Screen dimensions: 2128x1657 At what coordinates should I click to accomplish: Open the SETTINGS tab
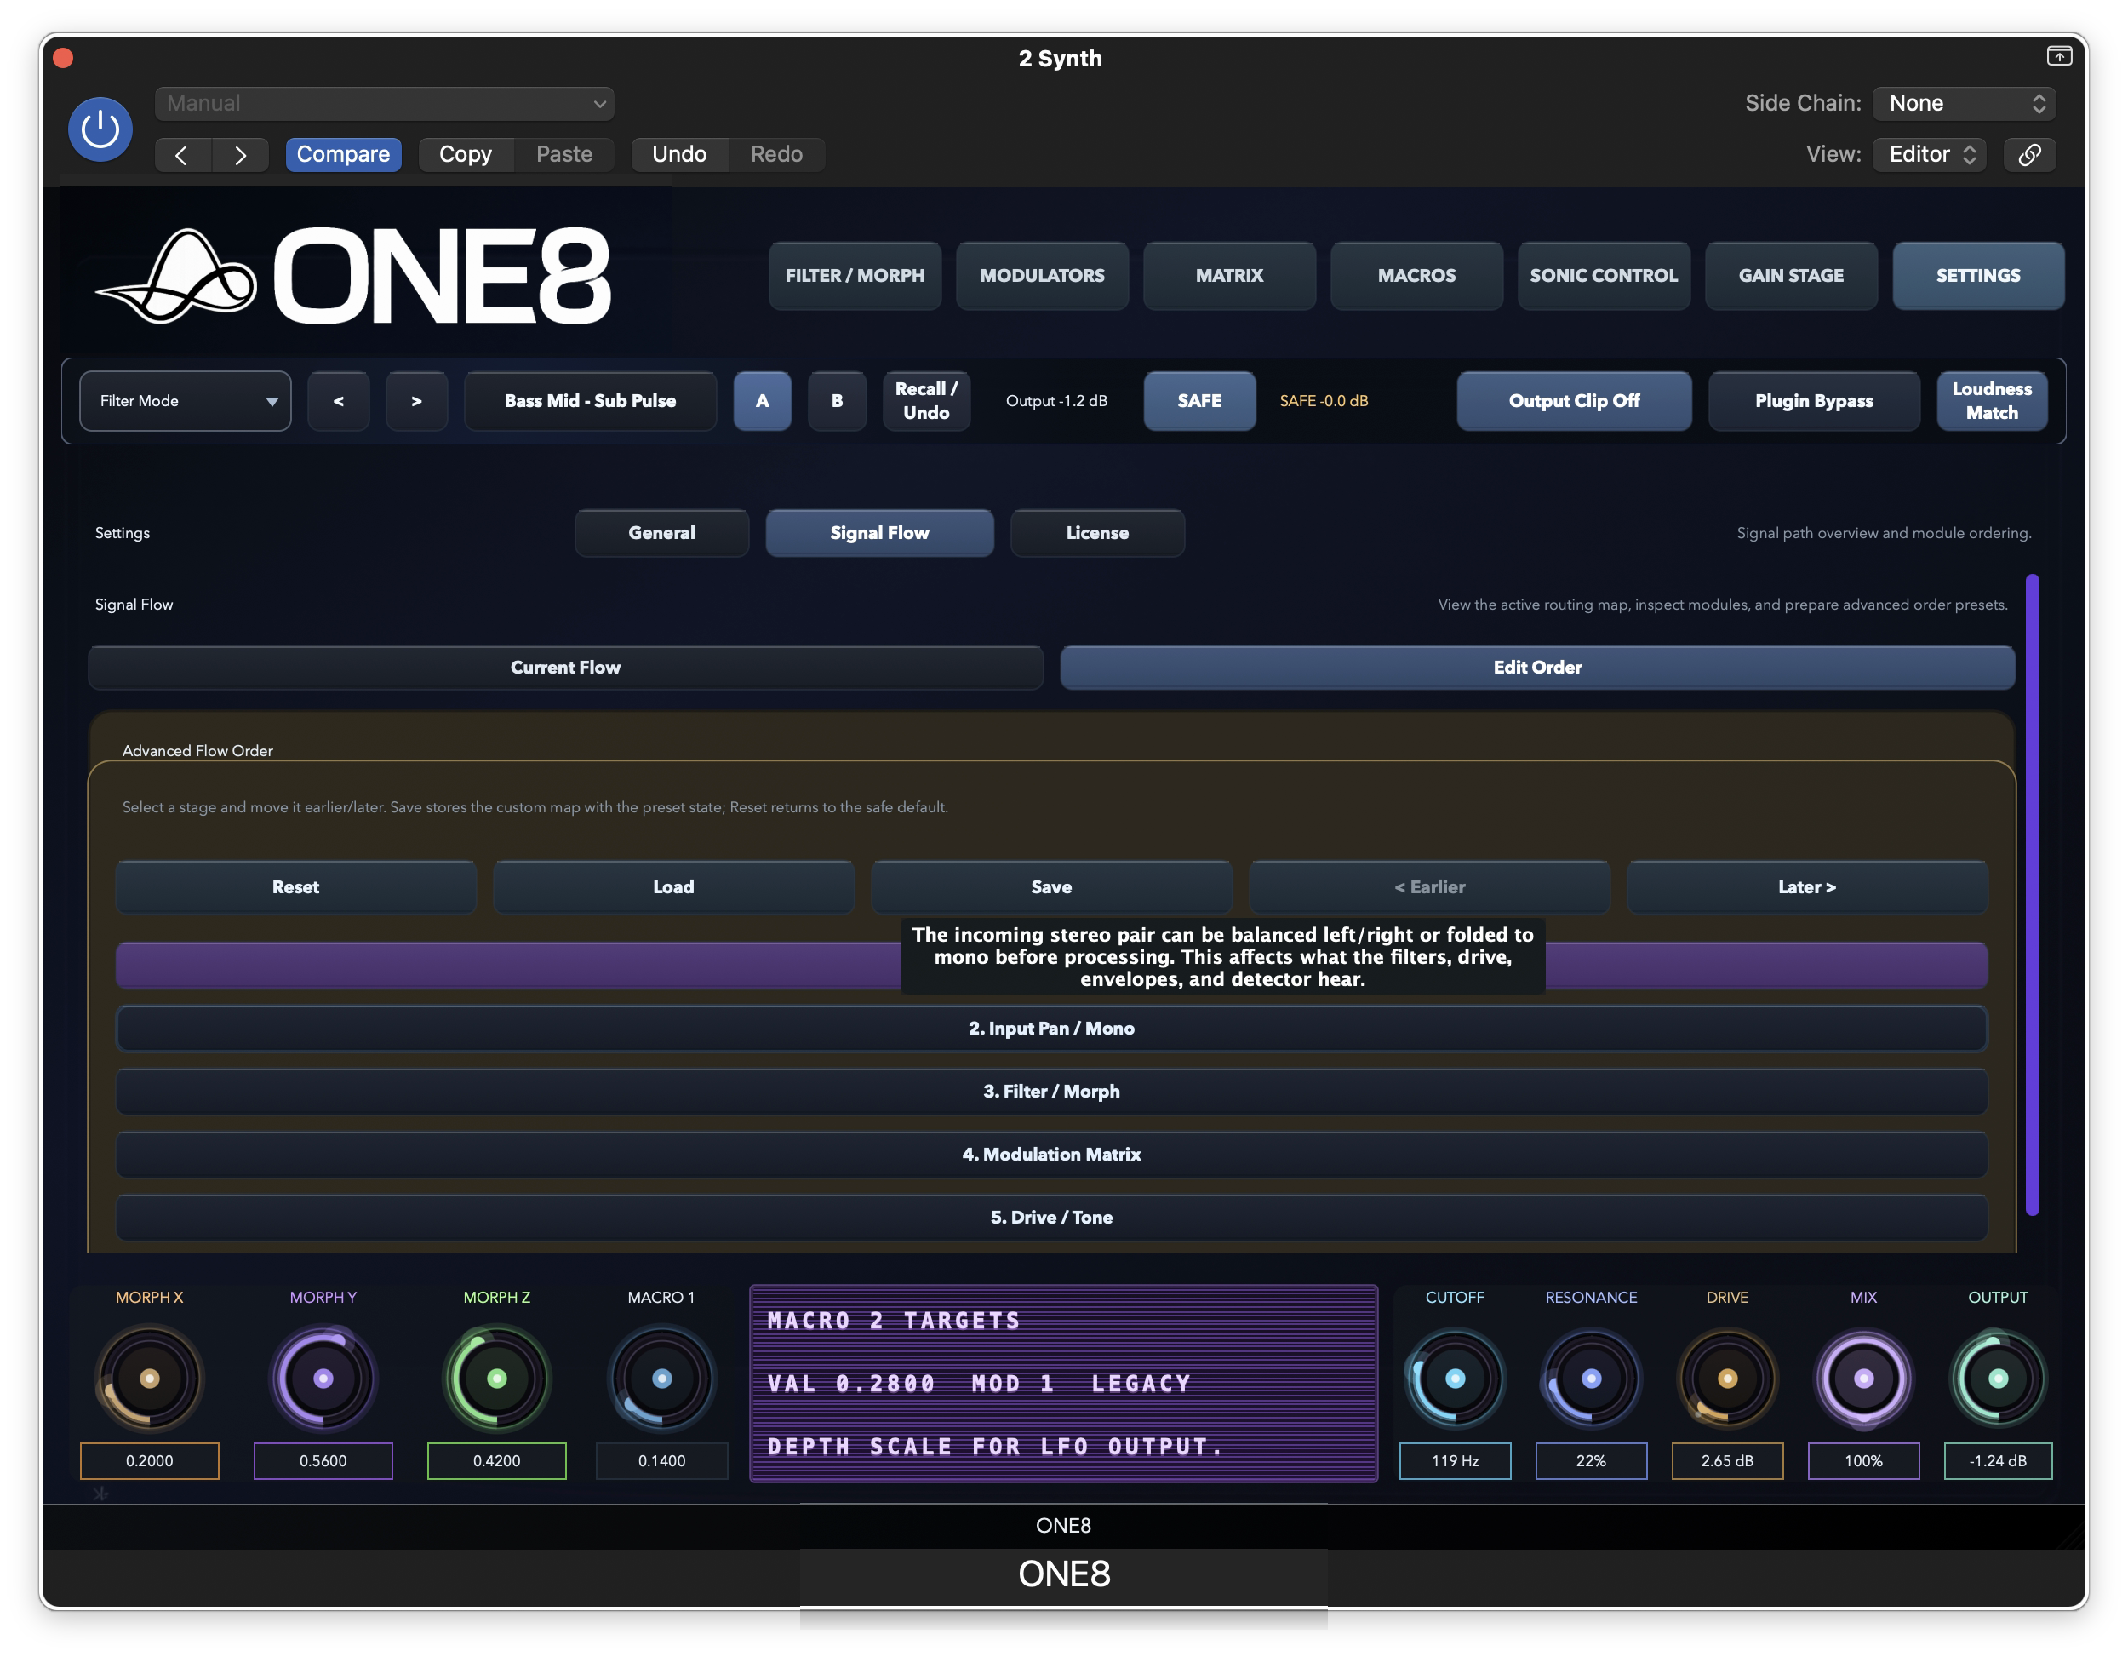pyautogui.click(x=1978, y=276)
